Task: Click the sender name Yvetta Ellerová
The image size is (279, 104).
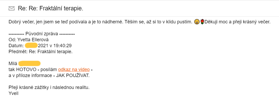Action: click(33, 40)
